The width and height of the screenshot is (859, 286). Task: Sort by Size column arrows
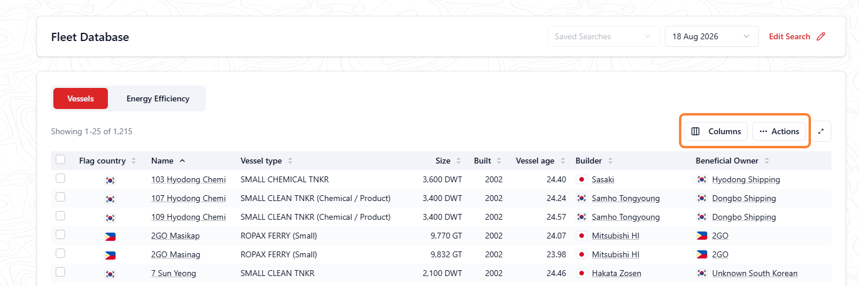pyautogui.click(x=459, y=161)
